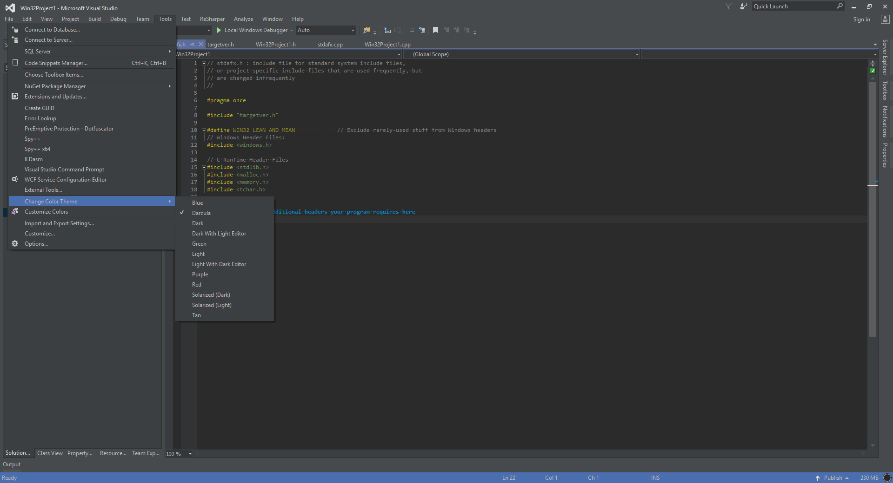Screen dimensions: 893x483
Task: Click the background tasks circle in status bar
Action: click(887, 478)
